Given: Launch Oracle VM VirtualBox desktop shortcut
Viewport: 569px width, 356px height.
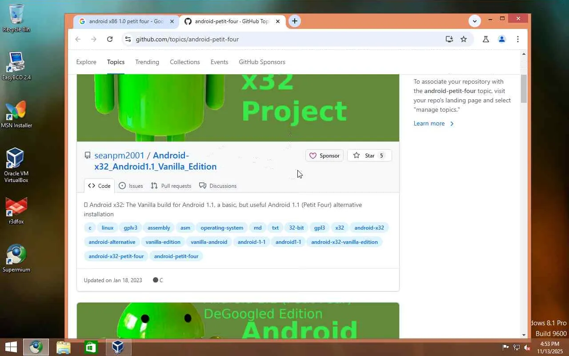Looking at the screenshot, I should [16, 165].
